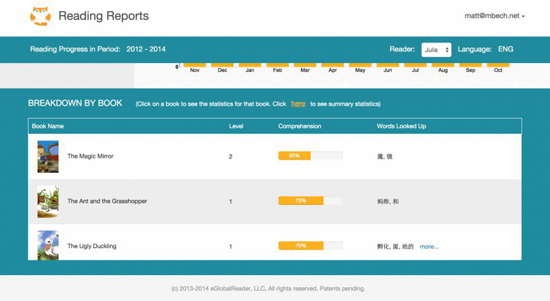Click the Reading Reports title
This screenshot has height=301, width=550.
103,16
